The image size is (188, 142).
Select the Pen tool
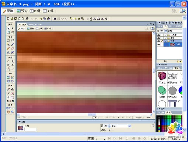pyautogui.click(x=13, y=61)
